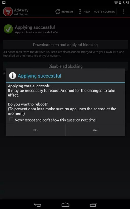Tap the battery indicator in status bar
This screenshot has height=209, width=130.
[x=120, y=3]
